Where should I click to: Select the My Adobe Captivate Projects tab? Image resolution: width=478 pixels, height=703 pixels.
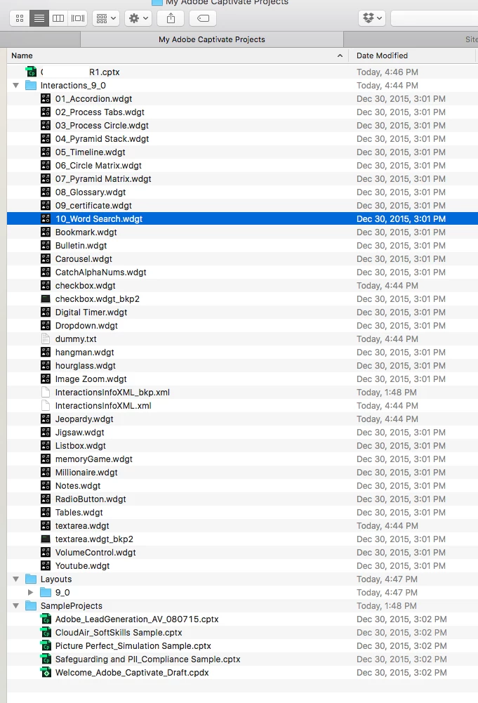pyautogui.click(x=212, y=39)
